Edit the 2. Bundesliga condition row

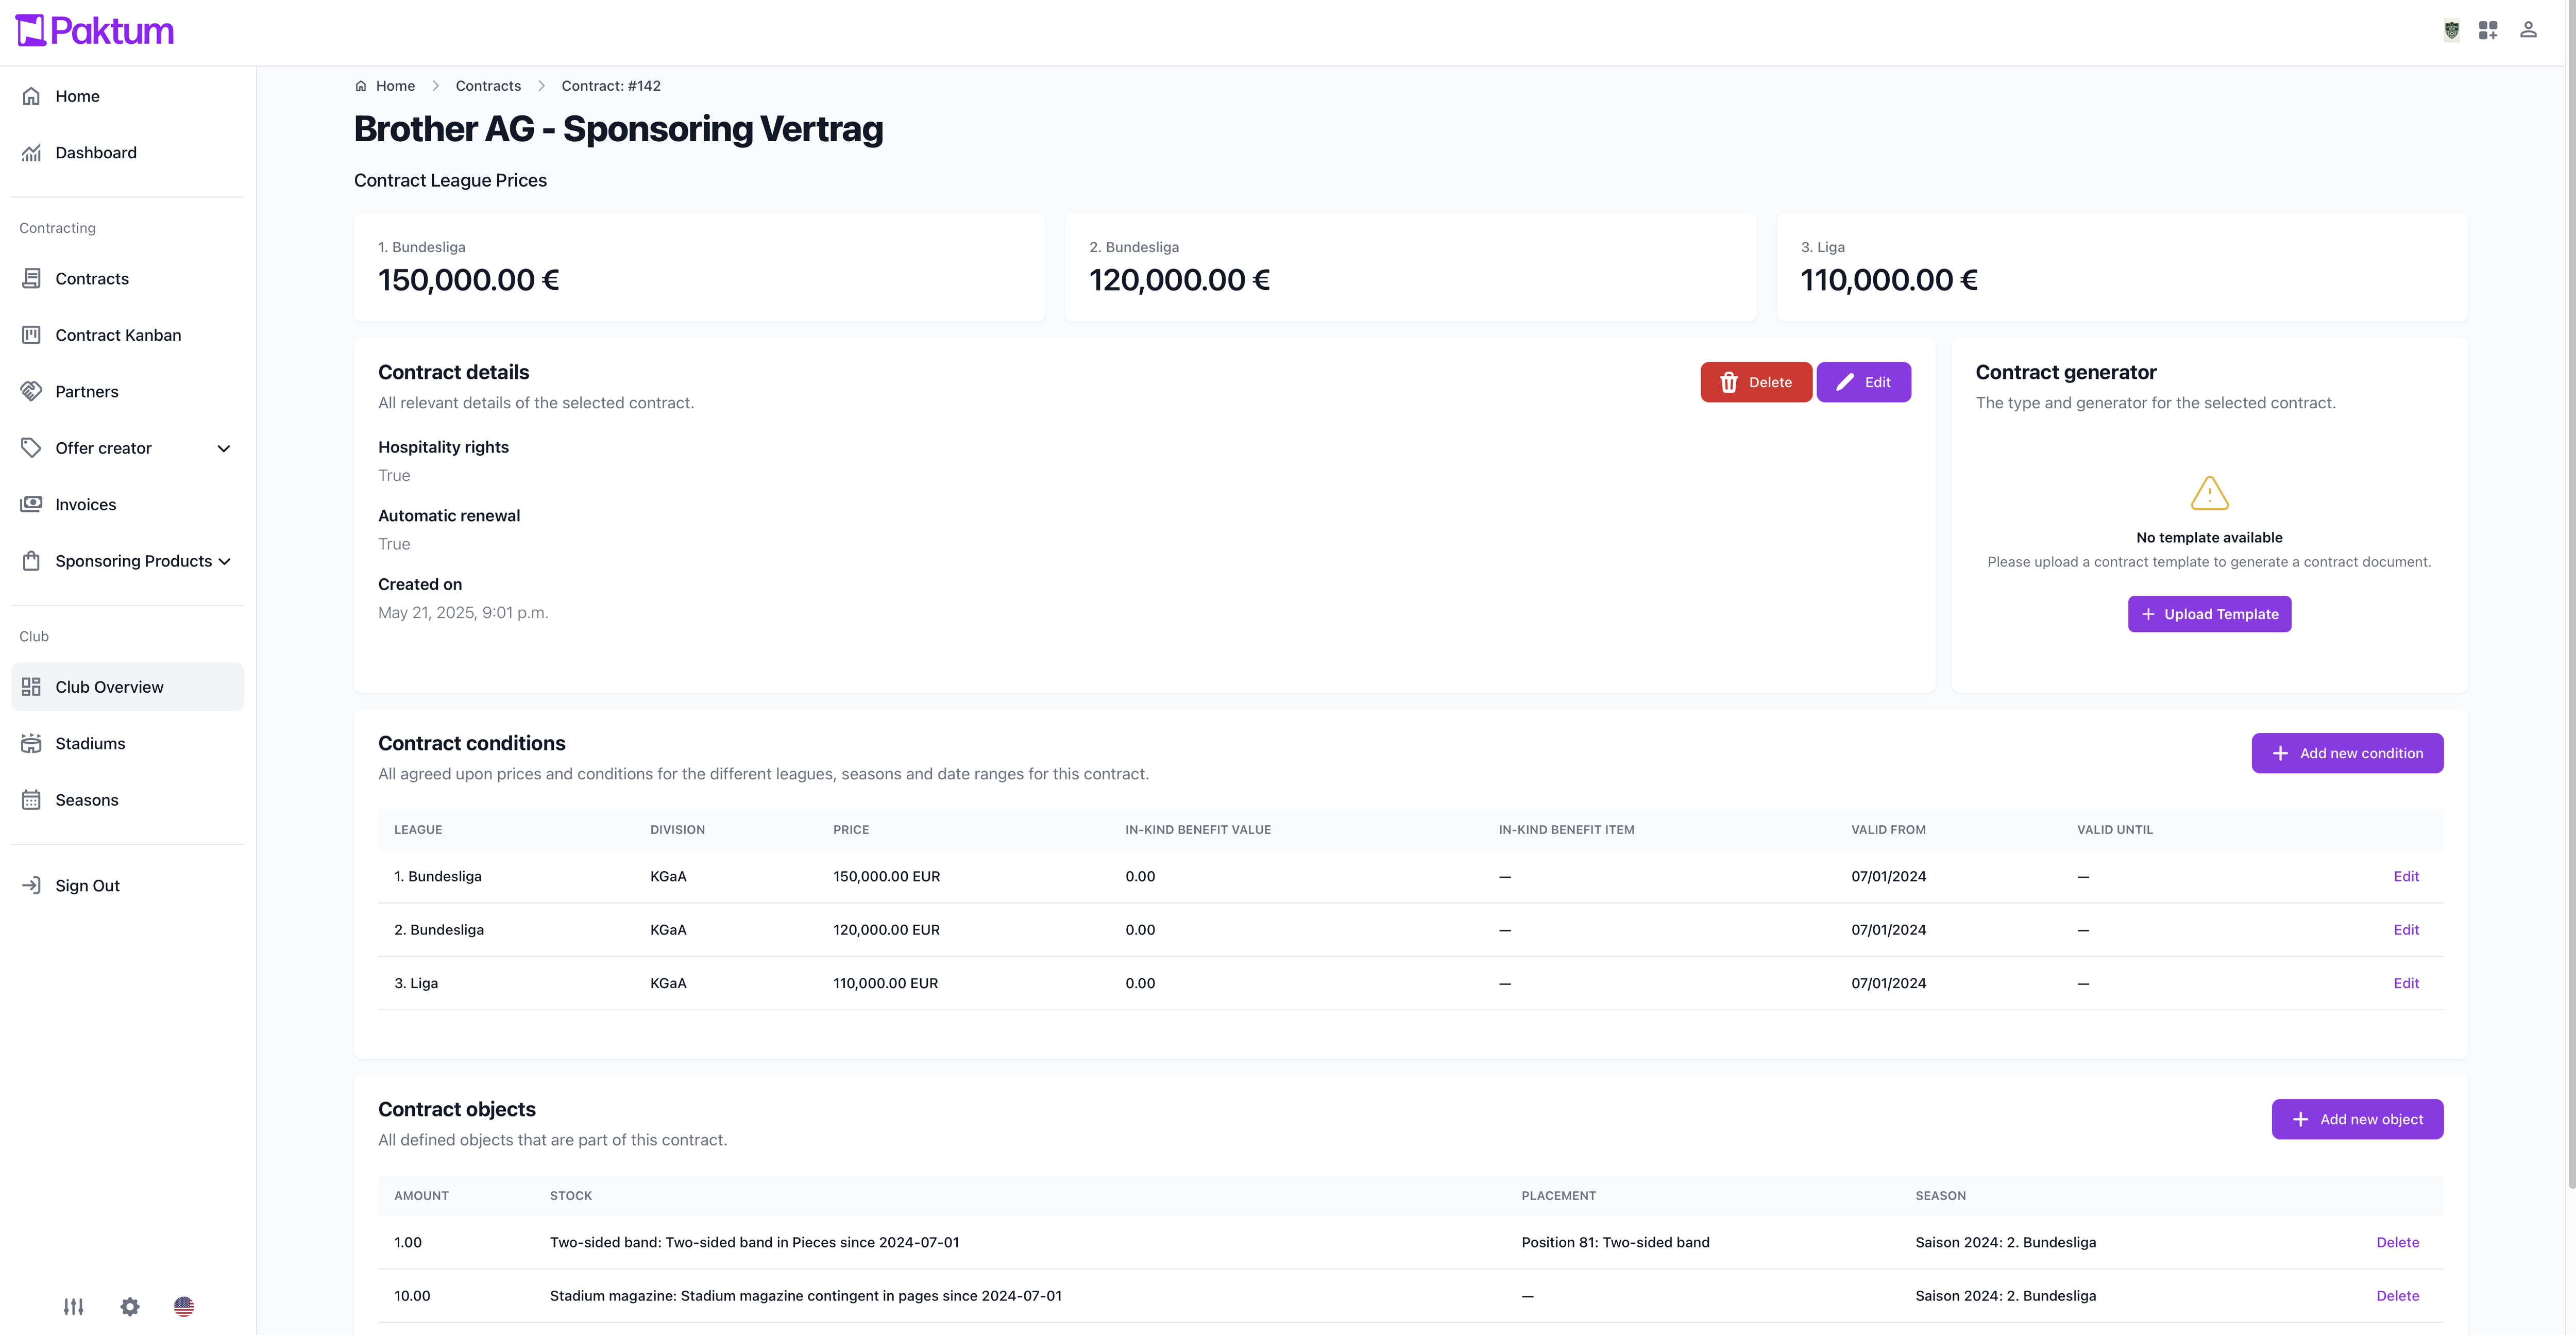pos(2406,930)
